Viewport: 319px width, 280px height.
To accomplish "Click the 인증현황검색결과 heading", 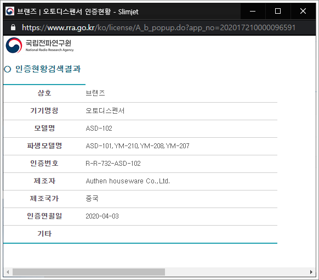I will 48,69.
